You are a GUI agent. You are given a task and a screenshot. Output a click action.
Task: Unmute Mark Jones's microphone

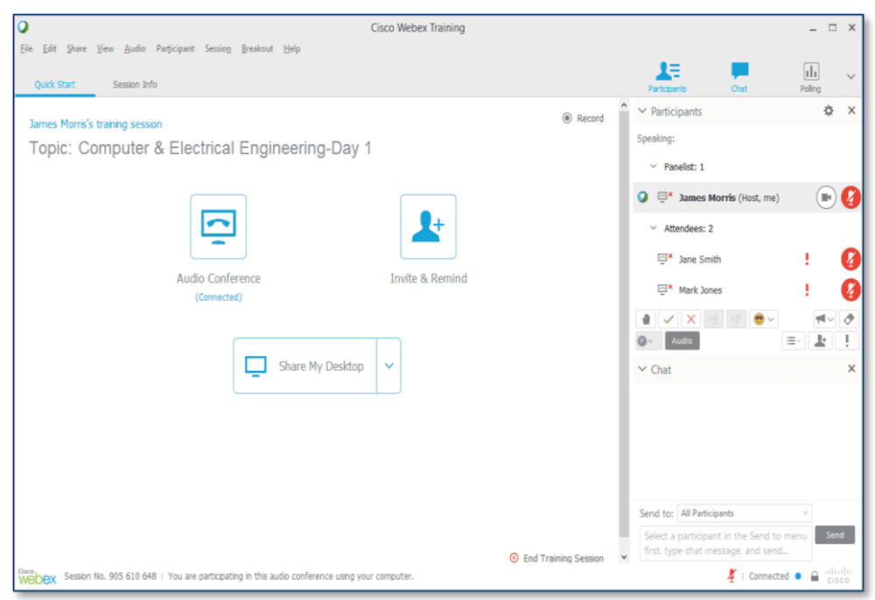(x=850, y=290)
